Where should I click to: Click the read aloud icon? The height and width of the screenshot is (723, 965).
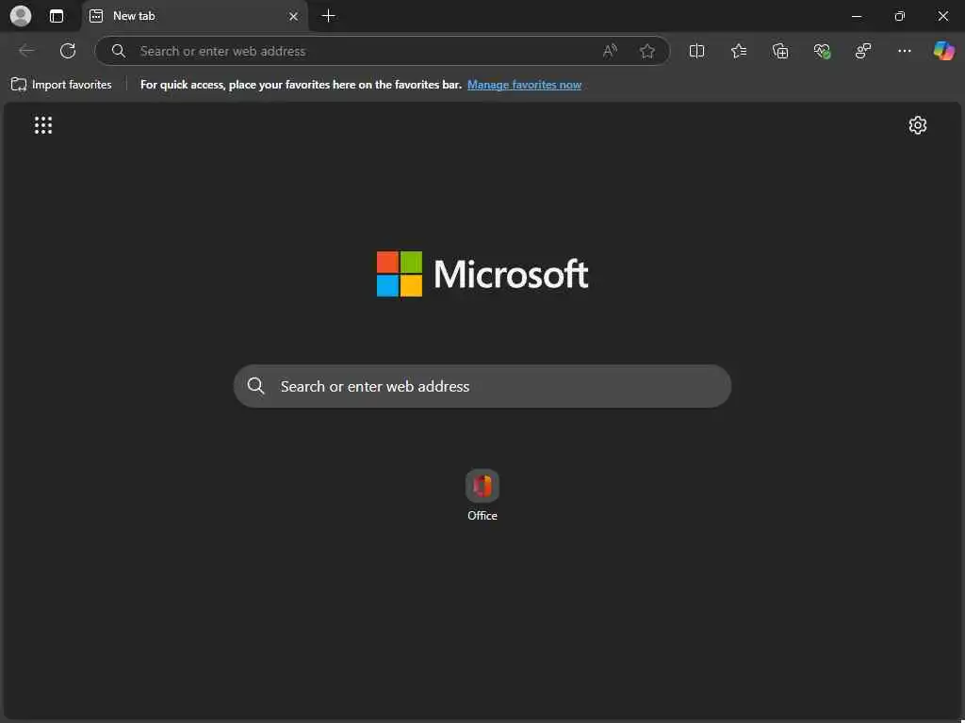(610, 51)
